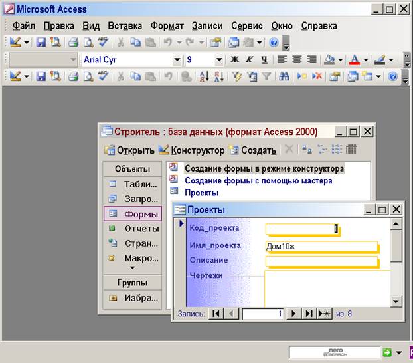This screenshot has height=363, width=413.
Task: Click green Nero search go button
Action: [x=387, y=352]
